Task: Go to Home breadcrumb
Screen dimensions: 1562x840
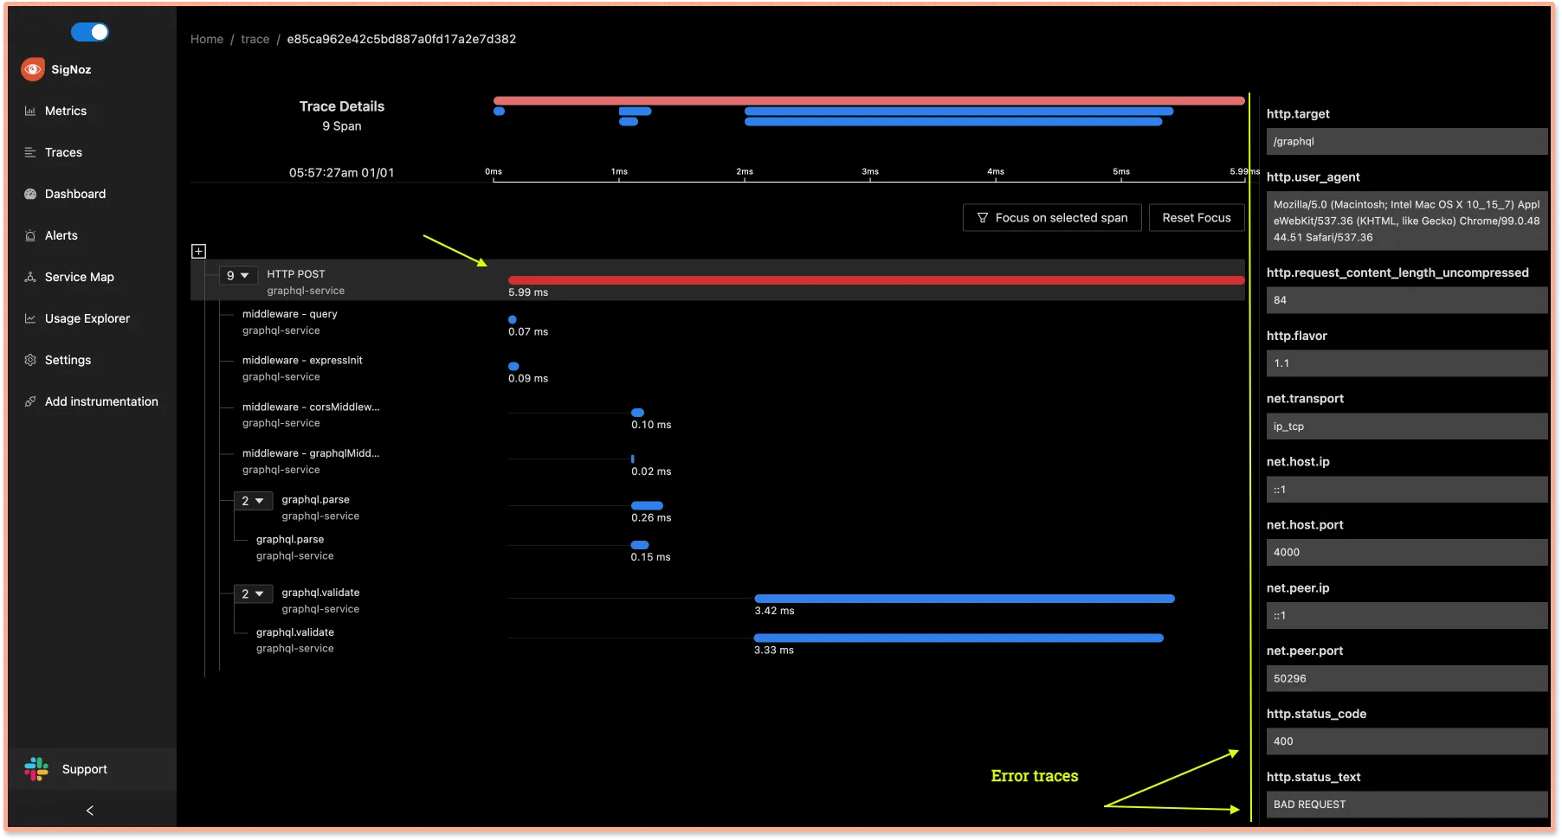Action: [x=207, y=39]
